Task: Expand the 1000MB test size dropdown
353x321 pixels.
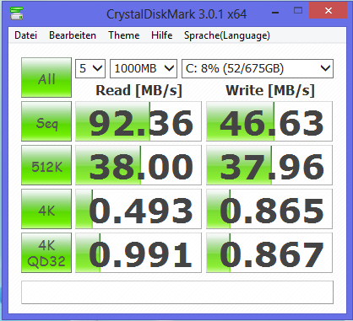Action: [144, 68]
